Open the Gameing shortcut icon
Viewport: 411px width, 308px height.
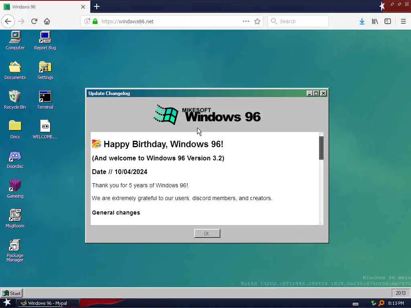(x=15, y=188)
